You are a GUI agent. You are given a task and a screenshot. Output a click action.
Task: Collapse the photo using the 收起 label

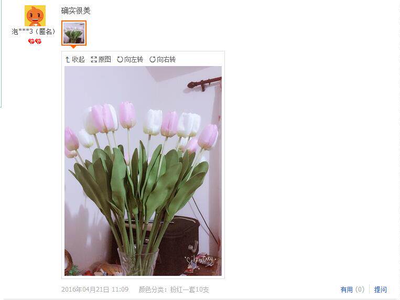click(78, 59)
